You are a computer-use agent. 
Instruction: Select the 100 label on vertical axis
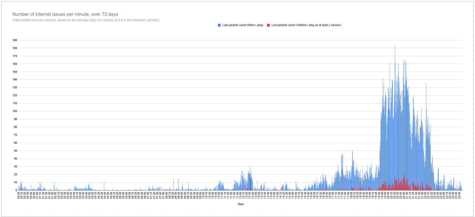(x=15, y=111)
